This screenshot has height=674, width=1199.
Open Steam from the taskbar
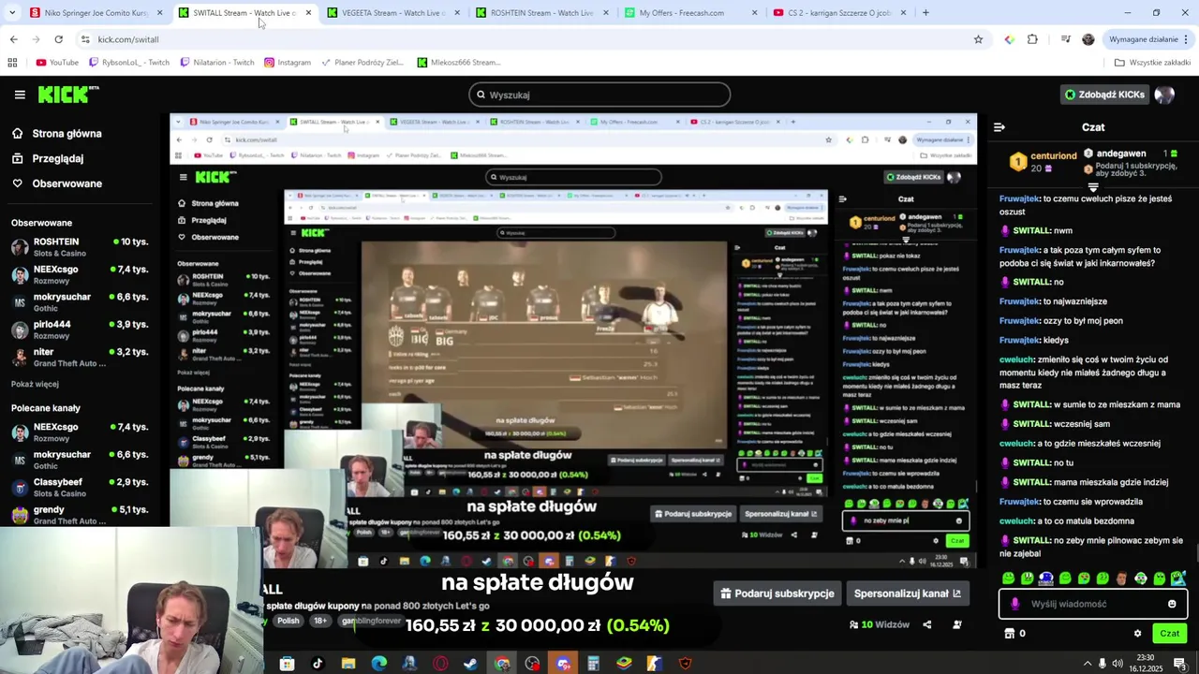470,664
